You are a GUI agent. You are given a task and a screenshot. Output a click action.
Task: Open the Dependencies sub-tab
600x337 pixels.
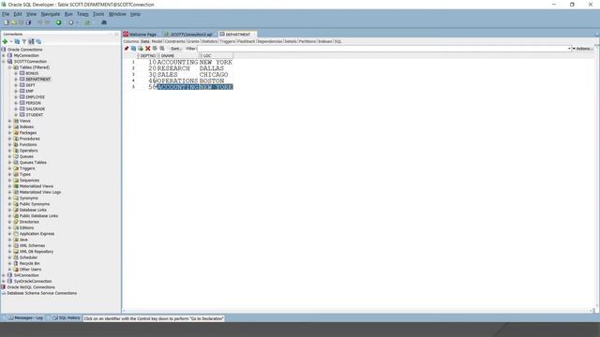[x=269, y=41]
